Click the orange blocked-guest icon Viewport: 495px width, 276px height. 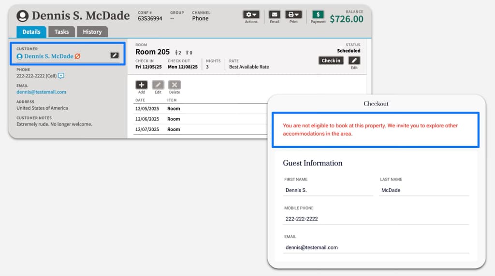[x=77, y=56]
